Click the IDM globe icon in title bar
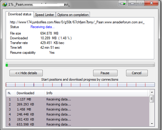This screenshot has width=162, height=130. pyautogui.click(x=4, y=4)
